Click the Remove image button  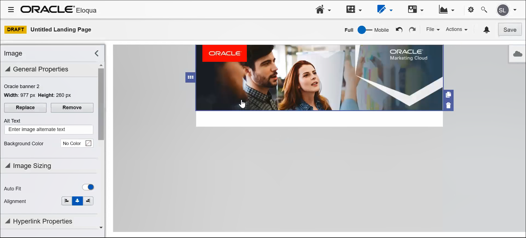[x=72, y=108]
